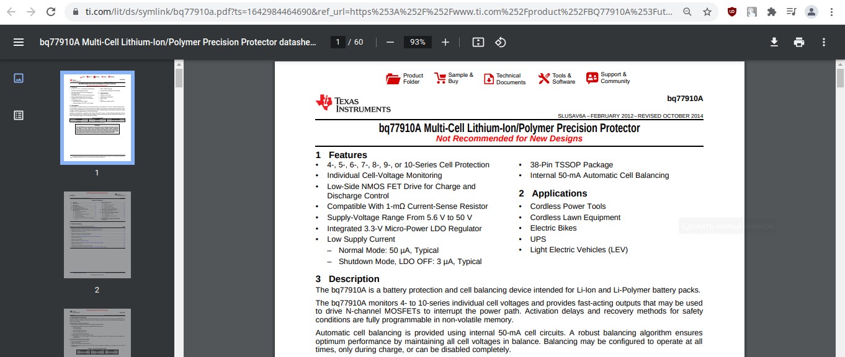Go back to previous page in browser
845x357 pixels.
click(11, 12)
